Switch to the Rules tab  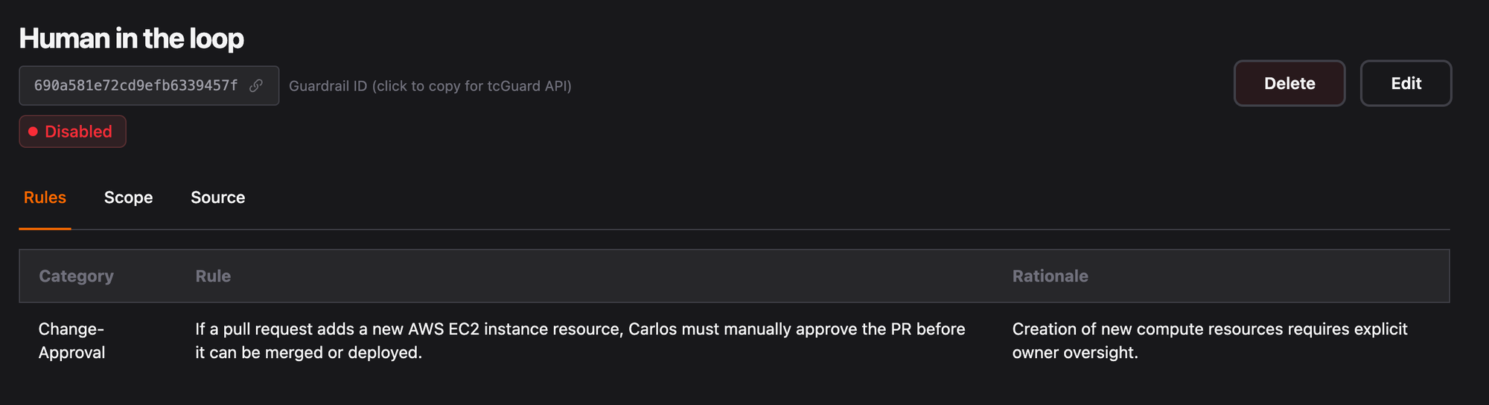click(x=45, y=198)
